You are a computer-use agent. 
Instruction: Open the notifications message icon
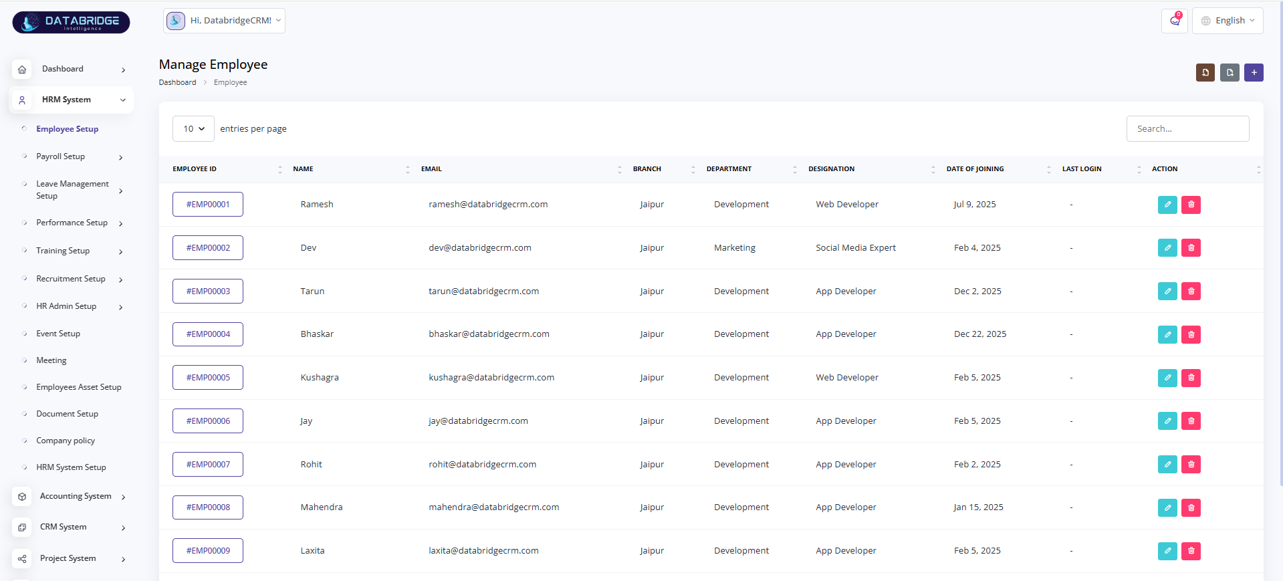coord(1175,21)
